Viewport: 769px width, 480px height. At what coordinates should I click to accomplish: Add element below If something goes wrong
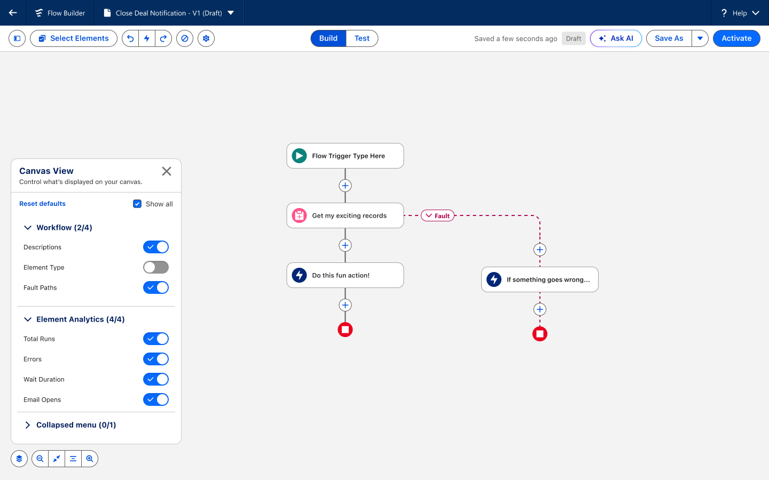tap(540, 309)
